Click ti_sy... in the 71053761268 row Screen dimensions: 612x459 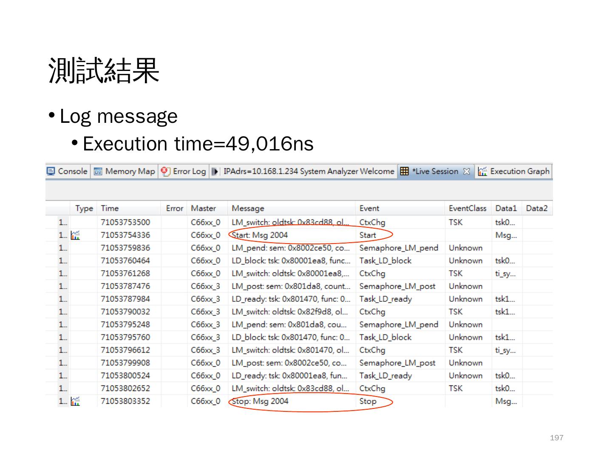tap(505, 273)
